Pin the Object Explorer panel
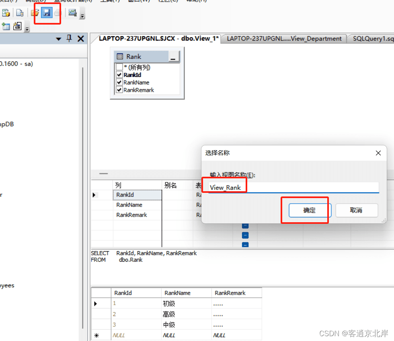 69,39
